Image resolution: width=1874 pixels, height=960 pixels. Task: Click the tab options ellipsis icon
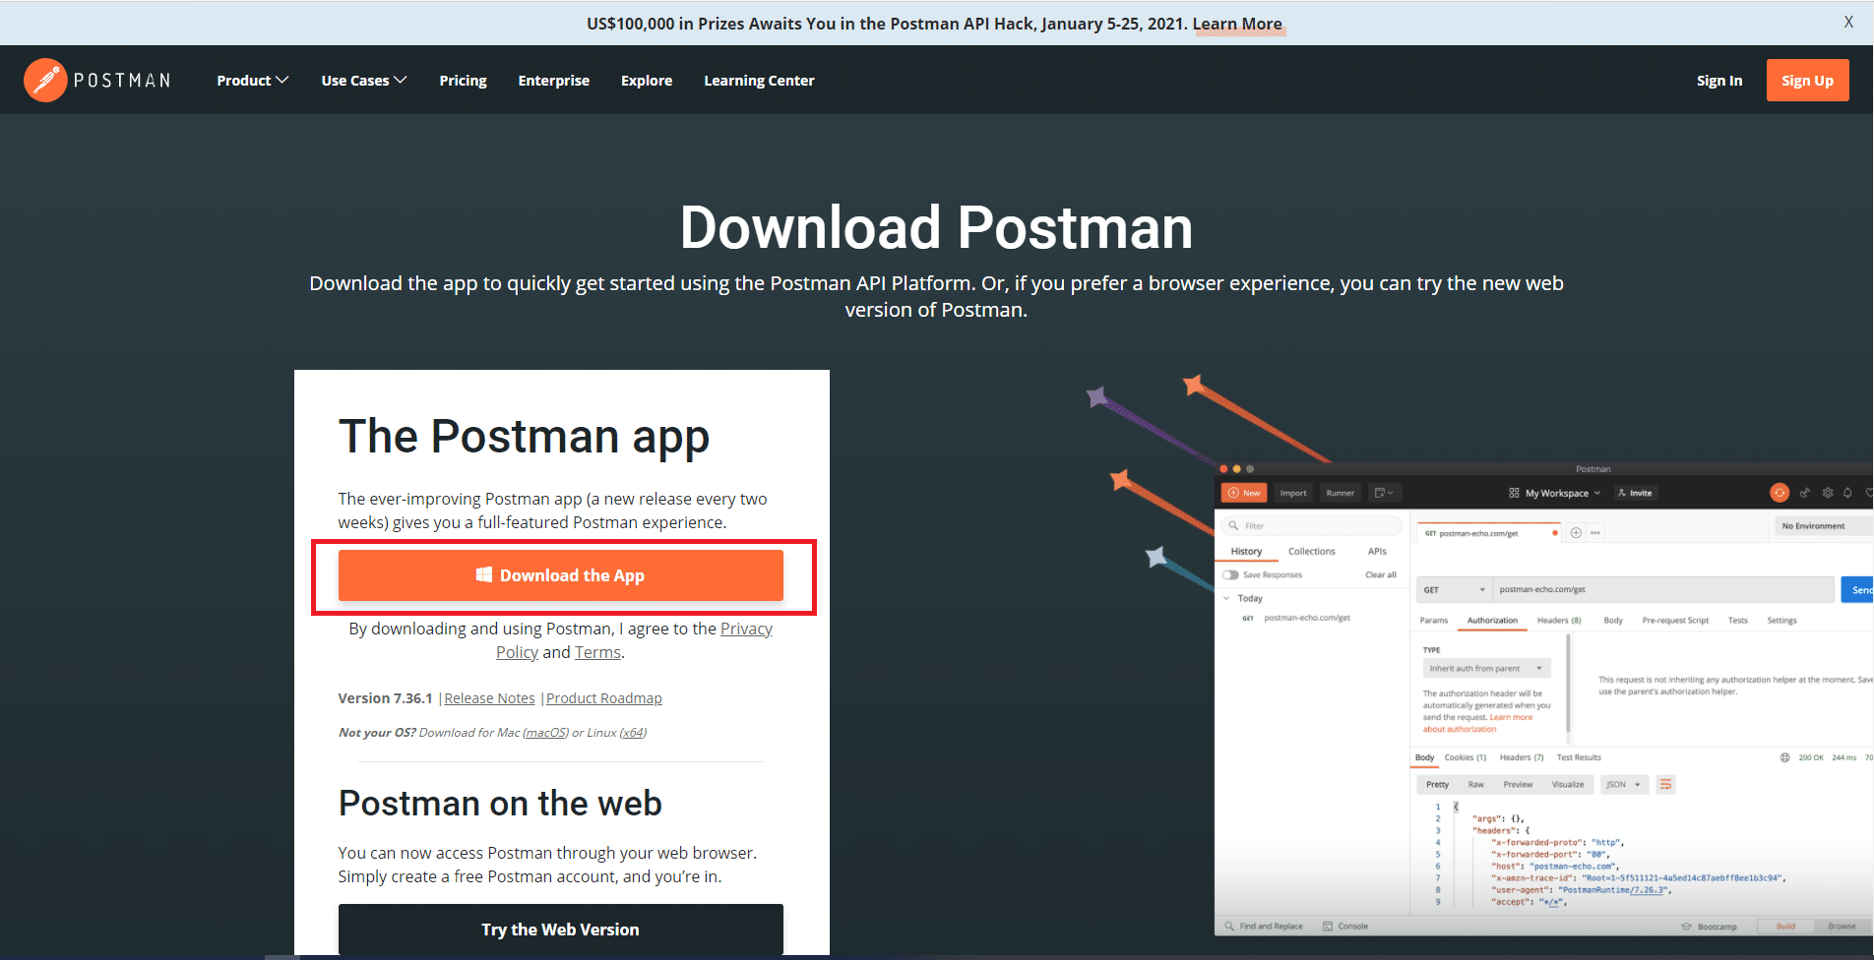(x=1595, y=533)
